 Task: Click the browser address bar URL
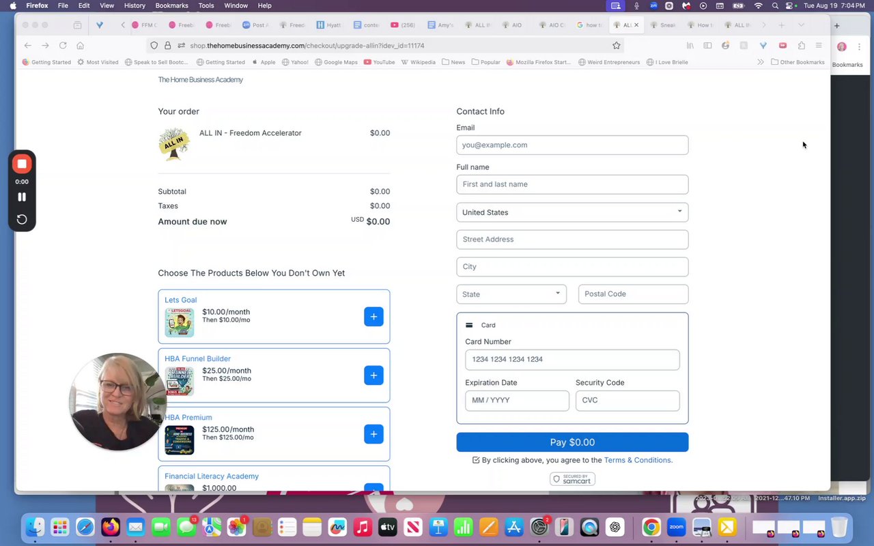307,46
